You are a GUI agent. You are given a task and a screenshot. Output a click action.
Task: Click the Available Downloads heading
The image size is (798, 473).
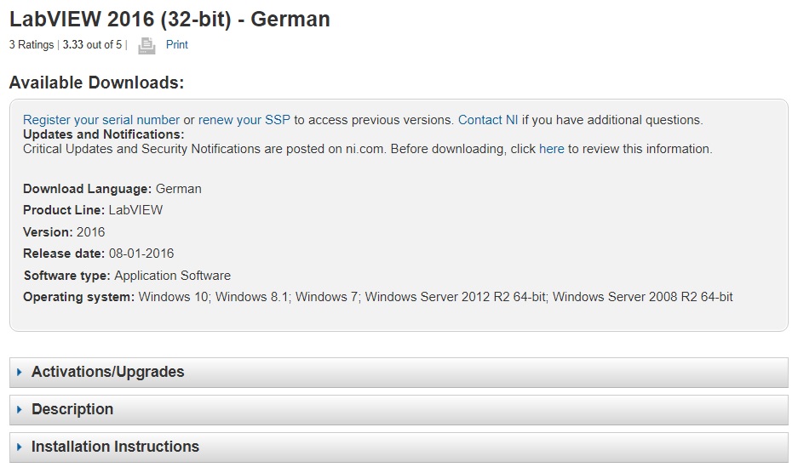96,83
